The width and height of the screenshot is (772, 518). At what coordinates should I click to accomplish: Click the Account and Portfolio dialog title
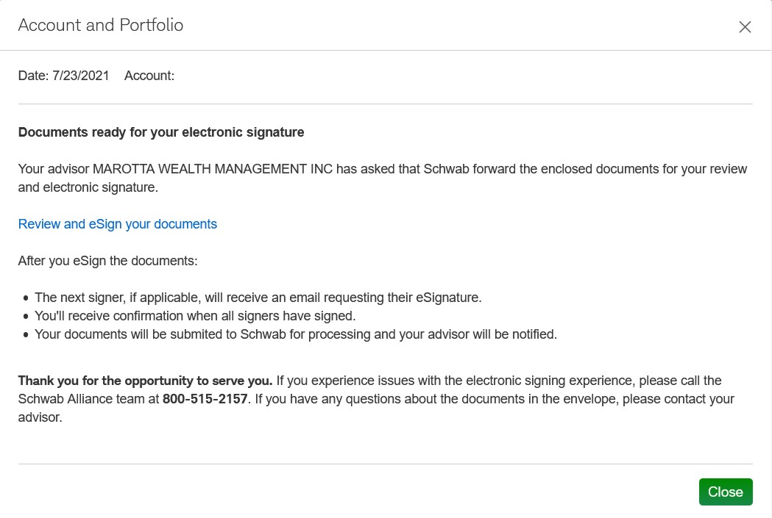click(x=101, y=25)
